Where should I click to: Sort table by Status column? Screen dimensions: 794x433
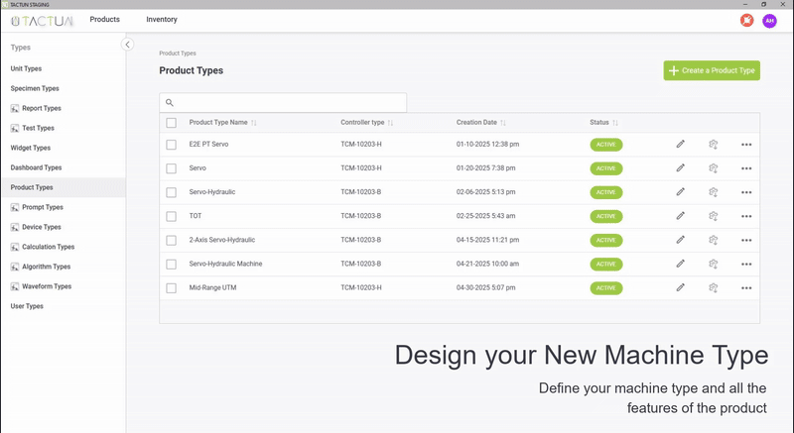coord(616,123)
